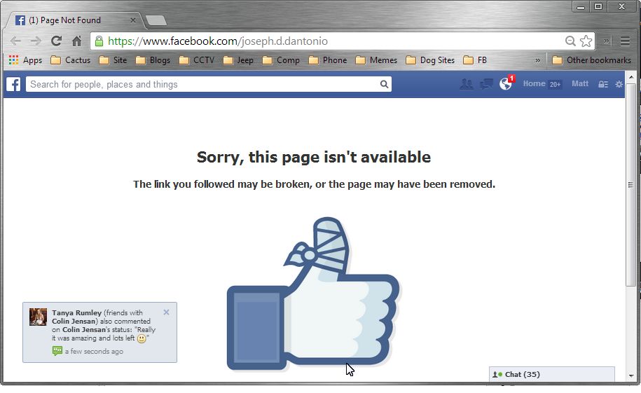Go to the browser home page icon
The image size is (641, 393).
coord(76,41)
